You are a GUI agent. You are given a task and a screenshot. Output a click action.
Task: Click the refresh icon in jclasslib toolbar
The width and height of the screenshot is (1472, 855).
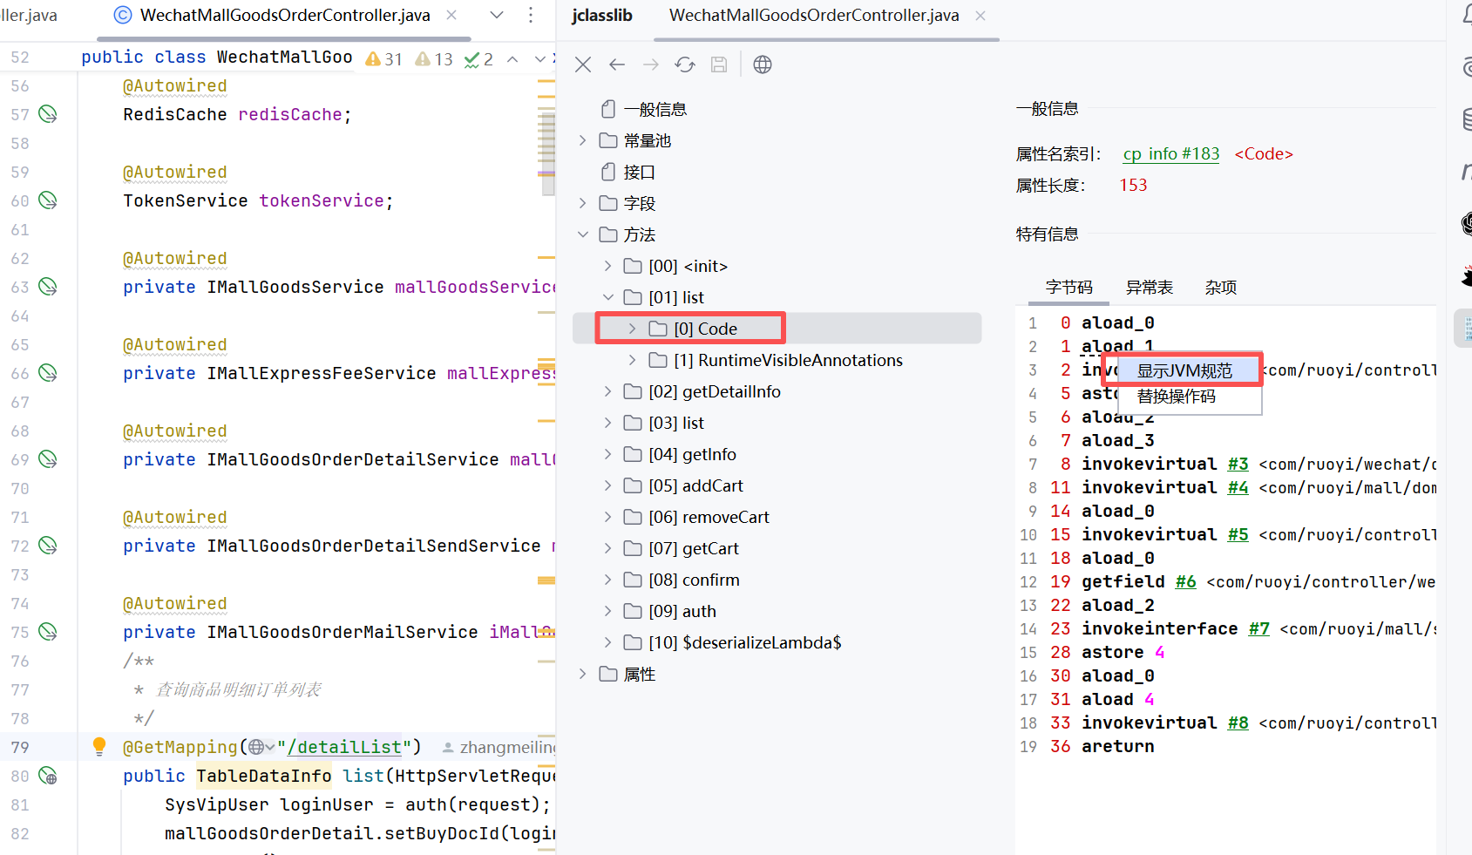click(685, 64)
